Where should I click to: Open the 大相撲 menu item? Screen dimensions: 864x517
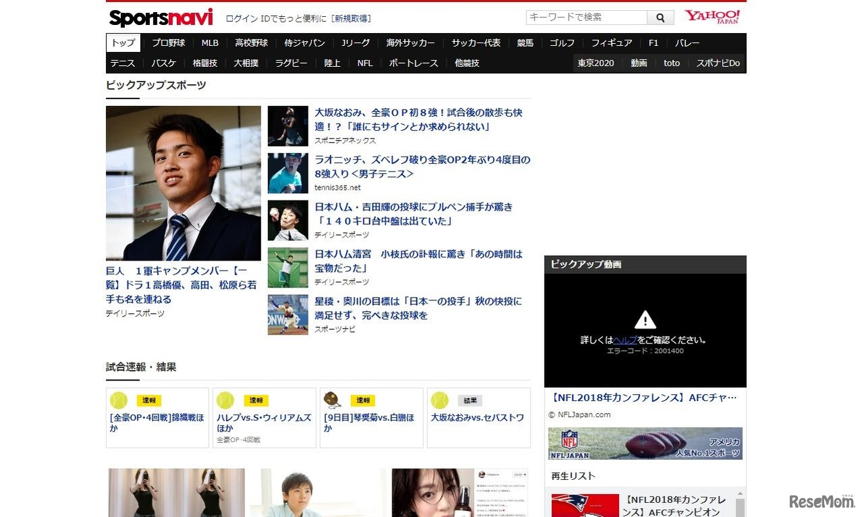coord(246,63)
